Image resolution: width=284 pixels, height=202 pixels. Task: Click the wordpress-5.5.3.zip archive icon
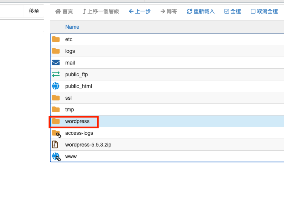coord(55,145)
